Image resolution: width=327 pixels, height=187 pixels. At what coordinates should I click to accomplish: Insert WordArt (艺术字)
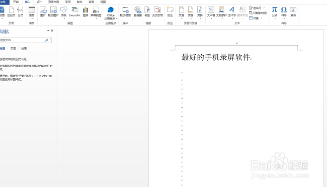pyautogui.click(x=232, y=13)
